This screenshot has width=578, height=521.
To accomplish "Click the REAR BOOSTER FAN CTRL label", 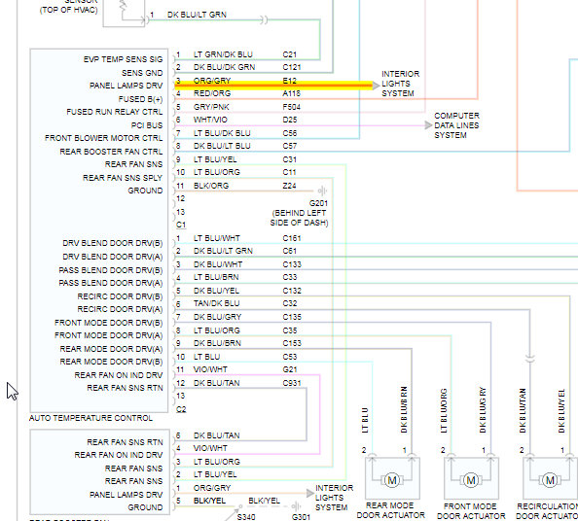I will (111, 152).
